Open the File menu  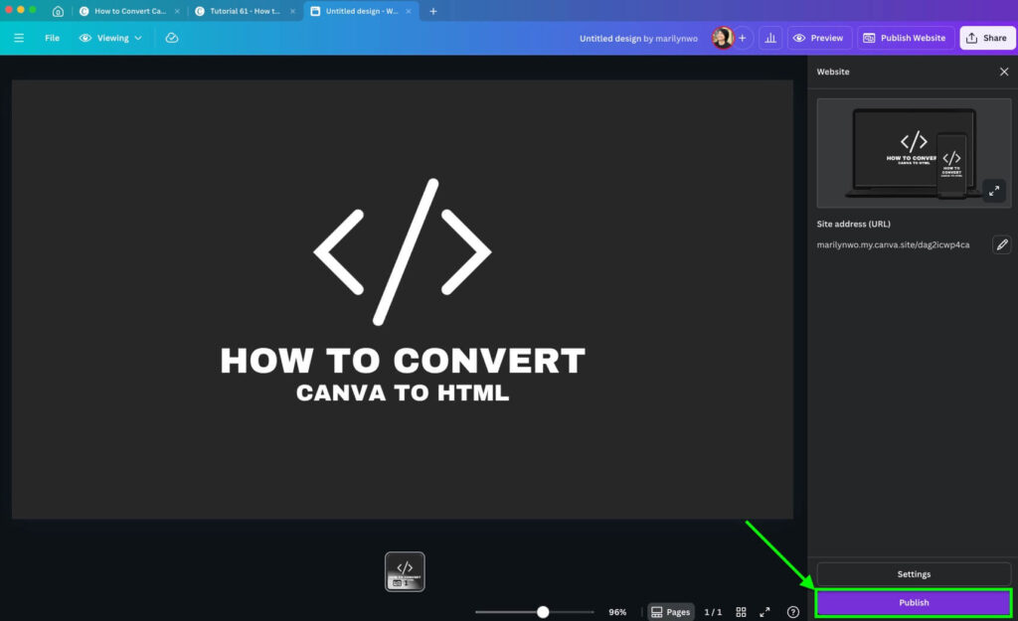click(51, 38)
